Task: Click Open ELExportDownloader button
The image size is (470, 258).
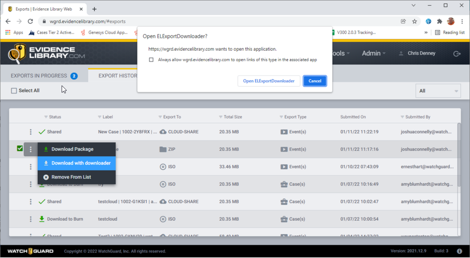Action: 269,81
